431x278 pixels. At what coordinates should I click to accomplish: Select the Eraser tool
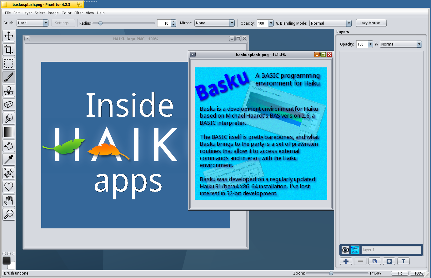pos(9,105)
